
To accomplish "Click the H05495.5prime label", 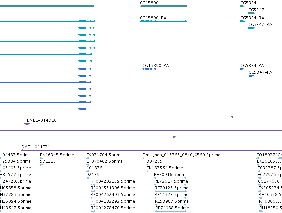I will [x=16, y=168].
